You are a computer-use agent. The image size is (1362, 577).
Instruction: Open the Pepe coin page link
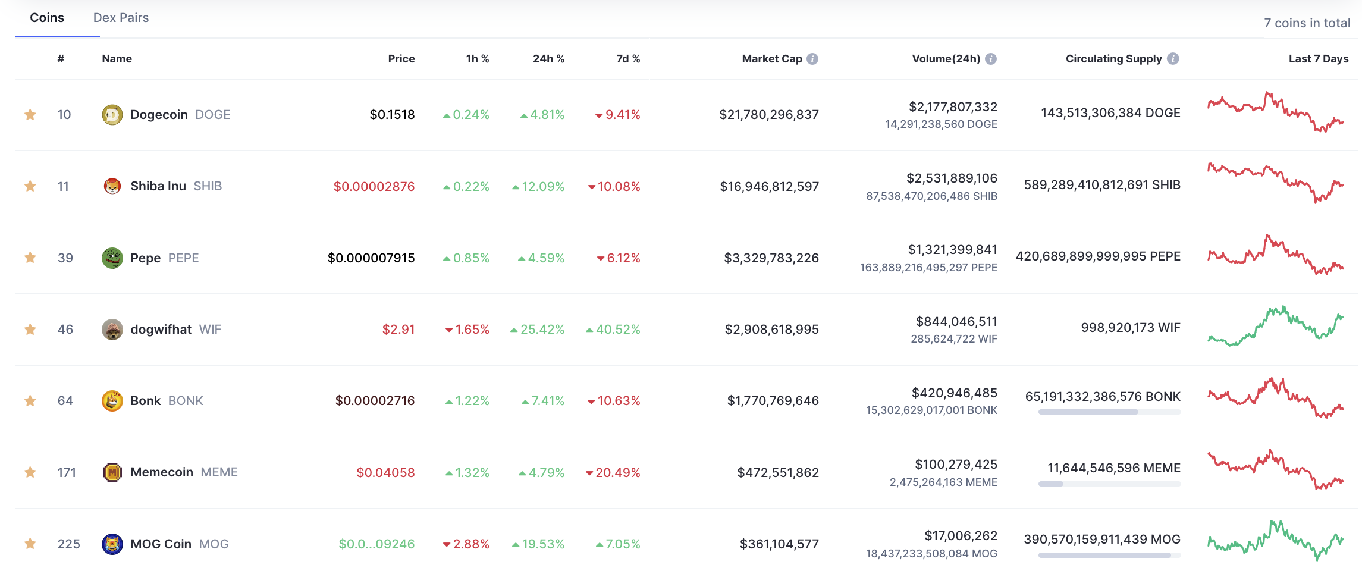pyautogui.click(x=165, y=258)
